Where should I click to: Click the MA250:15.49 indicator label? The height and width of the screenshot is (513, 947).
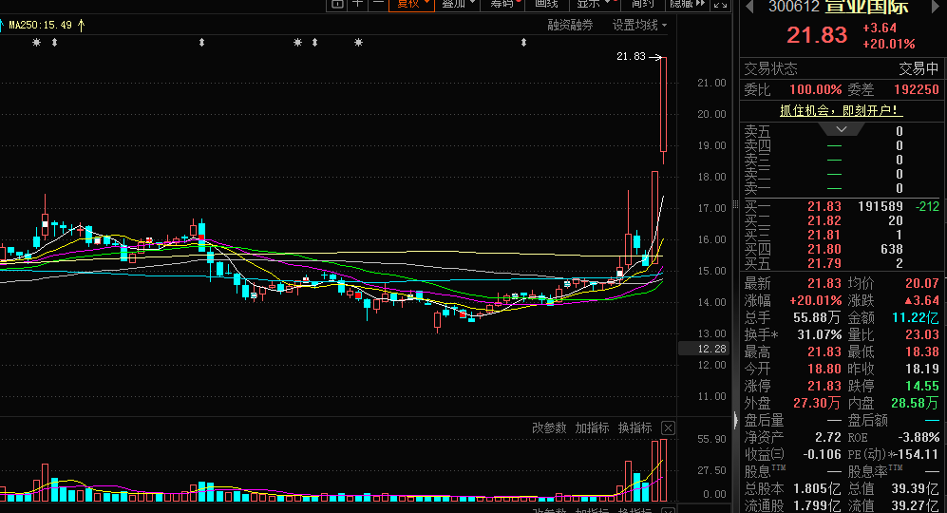pos(41,25)
